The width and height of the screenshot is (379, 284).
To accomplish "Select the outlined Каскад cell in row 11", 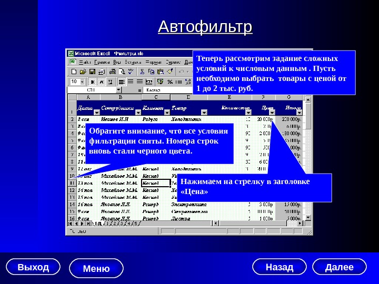I will pyautogui.click(x=156, y=183).
